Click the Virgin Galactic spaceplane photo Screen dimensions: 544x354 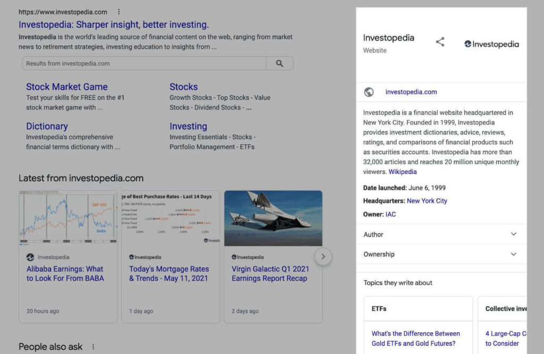coord(273,218)
